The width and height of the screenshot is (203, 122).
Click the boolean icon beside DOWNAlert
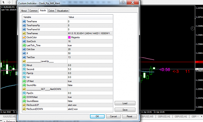point(24,97)
